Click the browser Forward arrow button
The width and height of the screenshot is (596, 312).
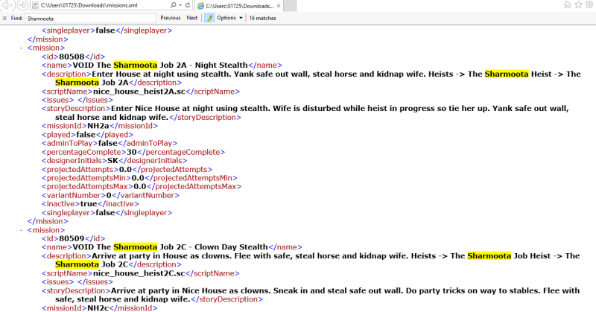[22, 6]
